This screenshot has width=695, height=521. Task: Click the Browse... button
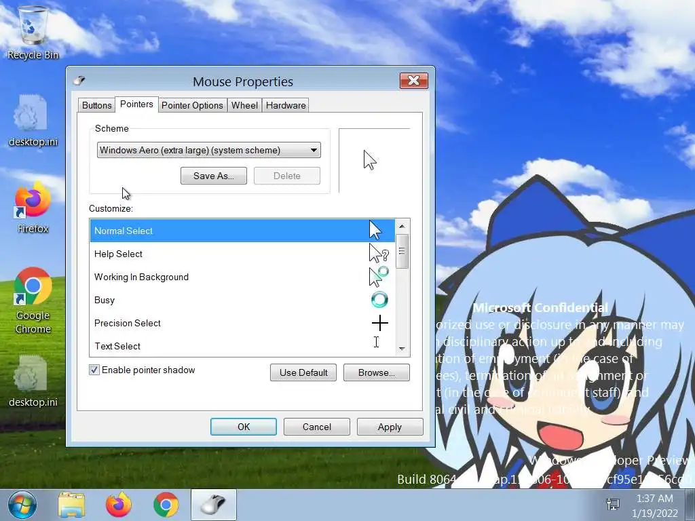[x=376, y=372]
